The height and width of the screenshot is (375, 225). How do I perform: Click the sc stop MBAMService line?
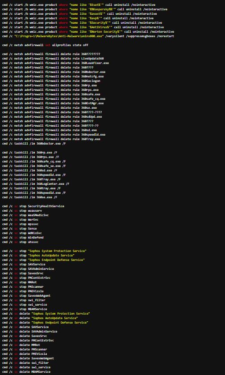[x=25, y=309]
